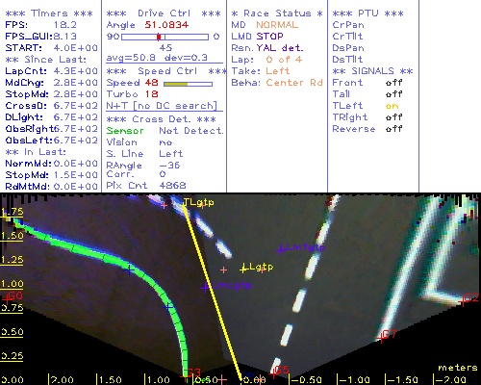The image size is (481, 385).
Task: Click the Speed progress bar
Action: point(188,84)
